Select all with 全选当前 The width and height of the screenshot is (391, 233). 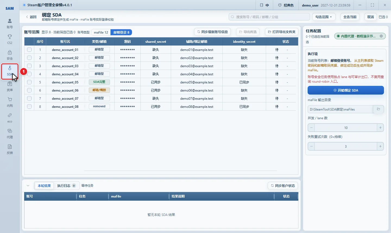tap(350, 17)
